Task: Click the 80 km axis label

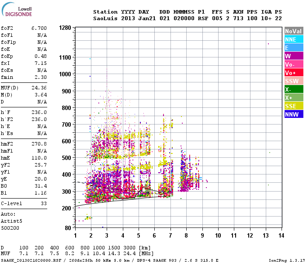Action: click(x=68, y=228)
